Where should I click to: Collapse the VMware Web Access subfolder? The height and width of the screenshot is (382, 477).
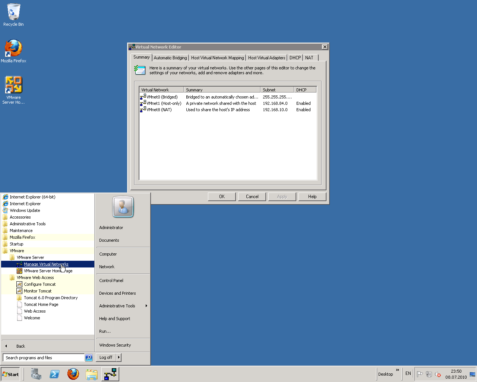[48, 278]
